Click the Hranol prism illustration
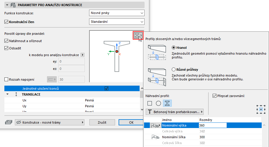This screenshot has width=269, height=147. click(157, 52)
